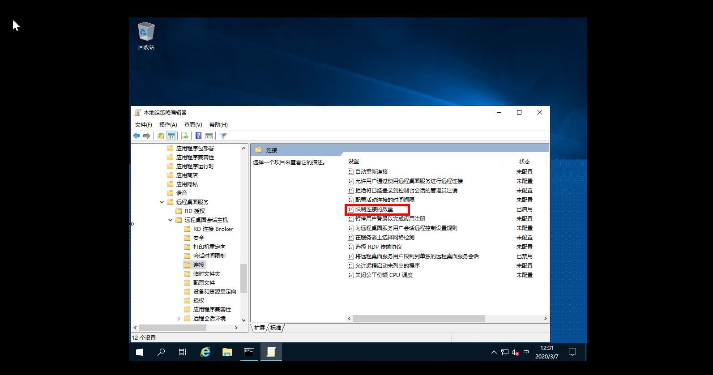Sort by the 状态 column header
This screenshot has width=713, height=375.
(525, 162)
